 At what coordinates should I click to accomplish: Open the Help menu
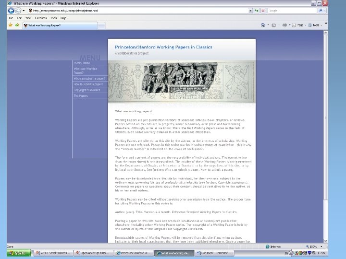pyautogui.click(x=63, y=18)
